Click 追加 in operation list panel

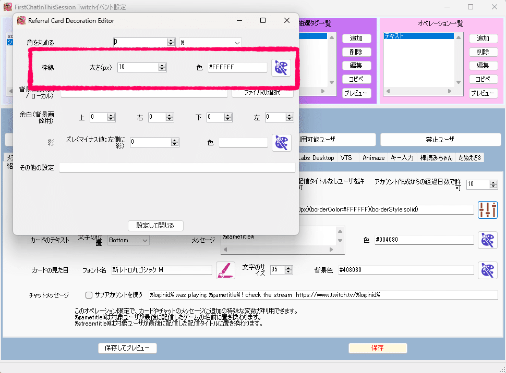483,39
